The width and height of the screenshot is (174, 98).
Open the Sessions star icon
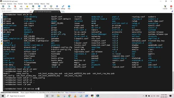[27, 7]
